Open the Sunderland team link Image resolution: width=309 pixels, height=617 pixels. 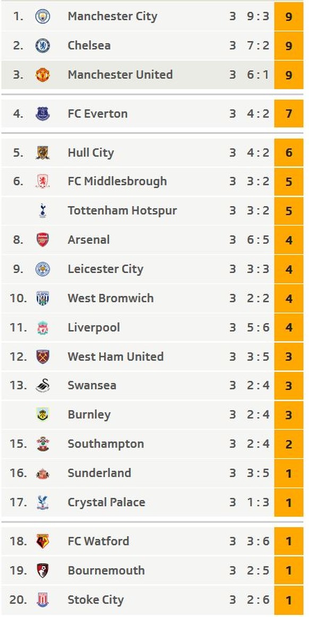pyautogui.click(x=99, y=473)
